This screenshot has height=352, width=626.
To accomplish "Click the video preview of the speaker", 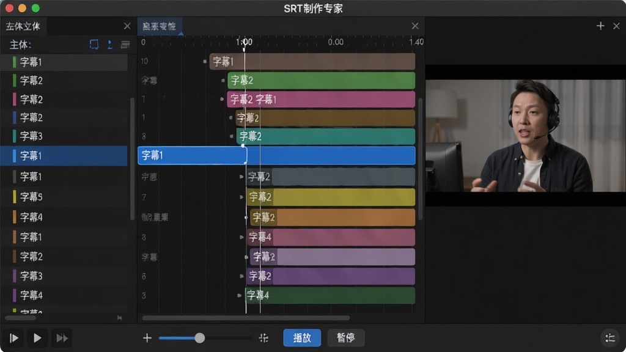I will [x=525, y=136].
